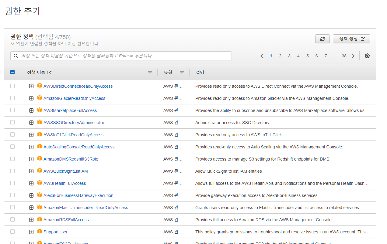Image resolution: width=387 pixels, height=244 pixels.
Task: Click policy box icon for AlexaForBusinessGatewayExecution
Action: (40, 195)
